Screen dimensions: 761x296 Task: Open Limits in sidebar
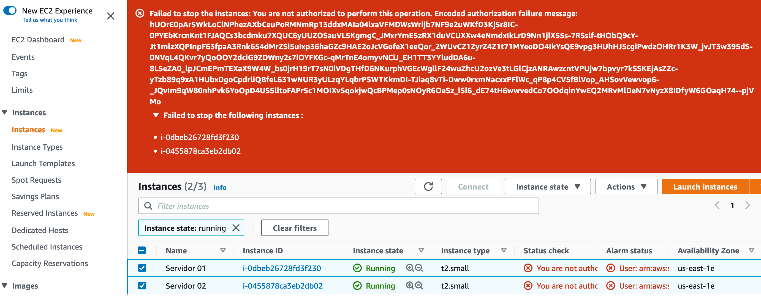pos(22,90)
